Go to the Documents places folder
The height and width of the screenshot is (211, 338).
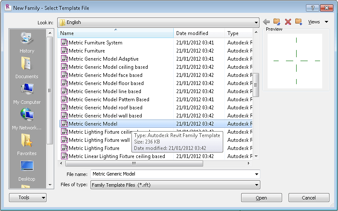[27, 68]
